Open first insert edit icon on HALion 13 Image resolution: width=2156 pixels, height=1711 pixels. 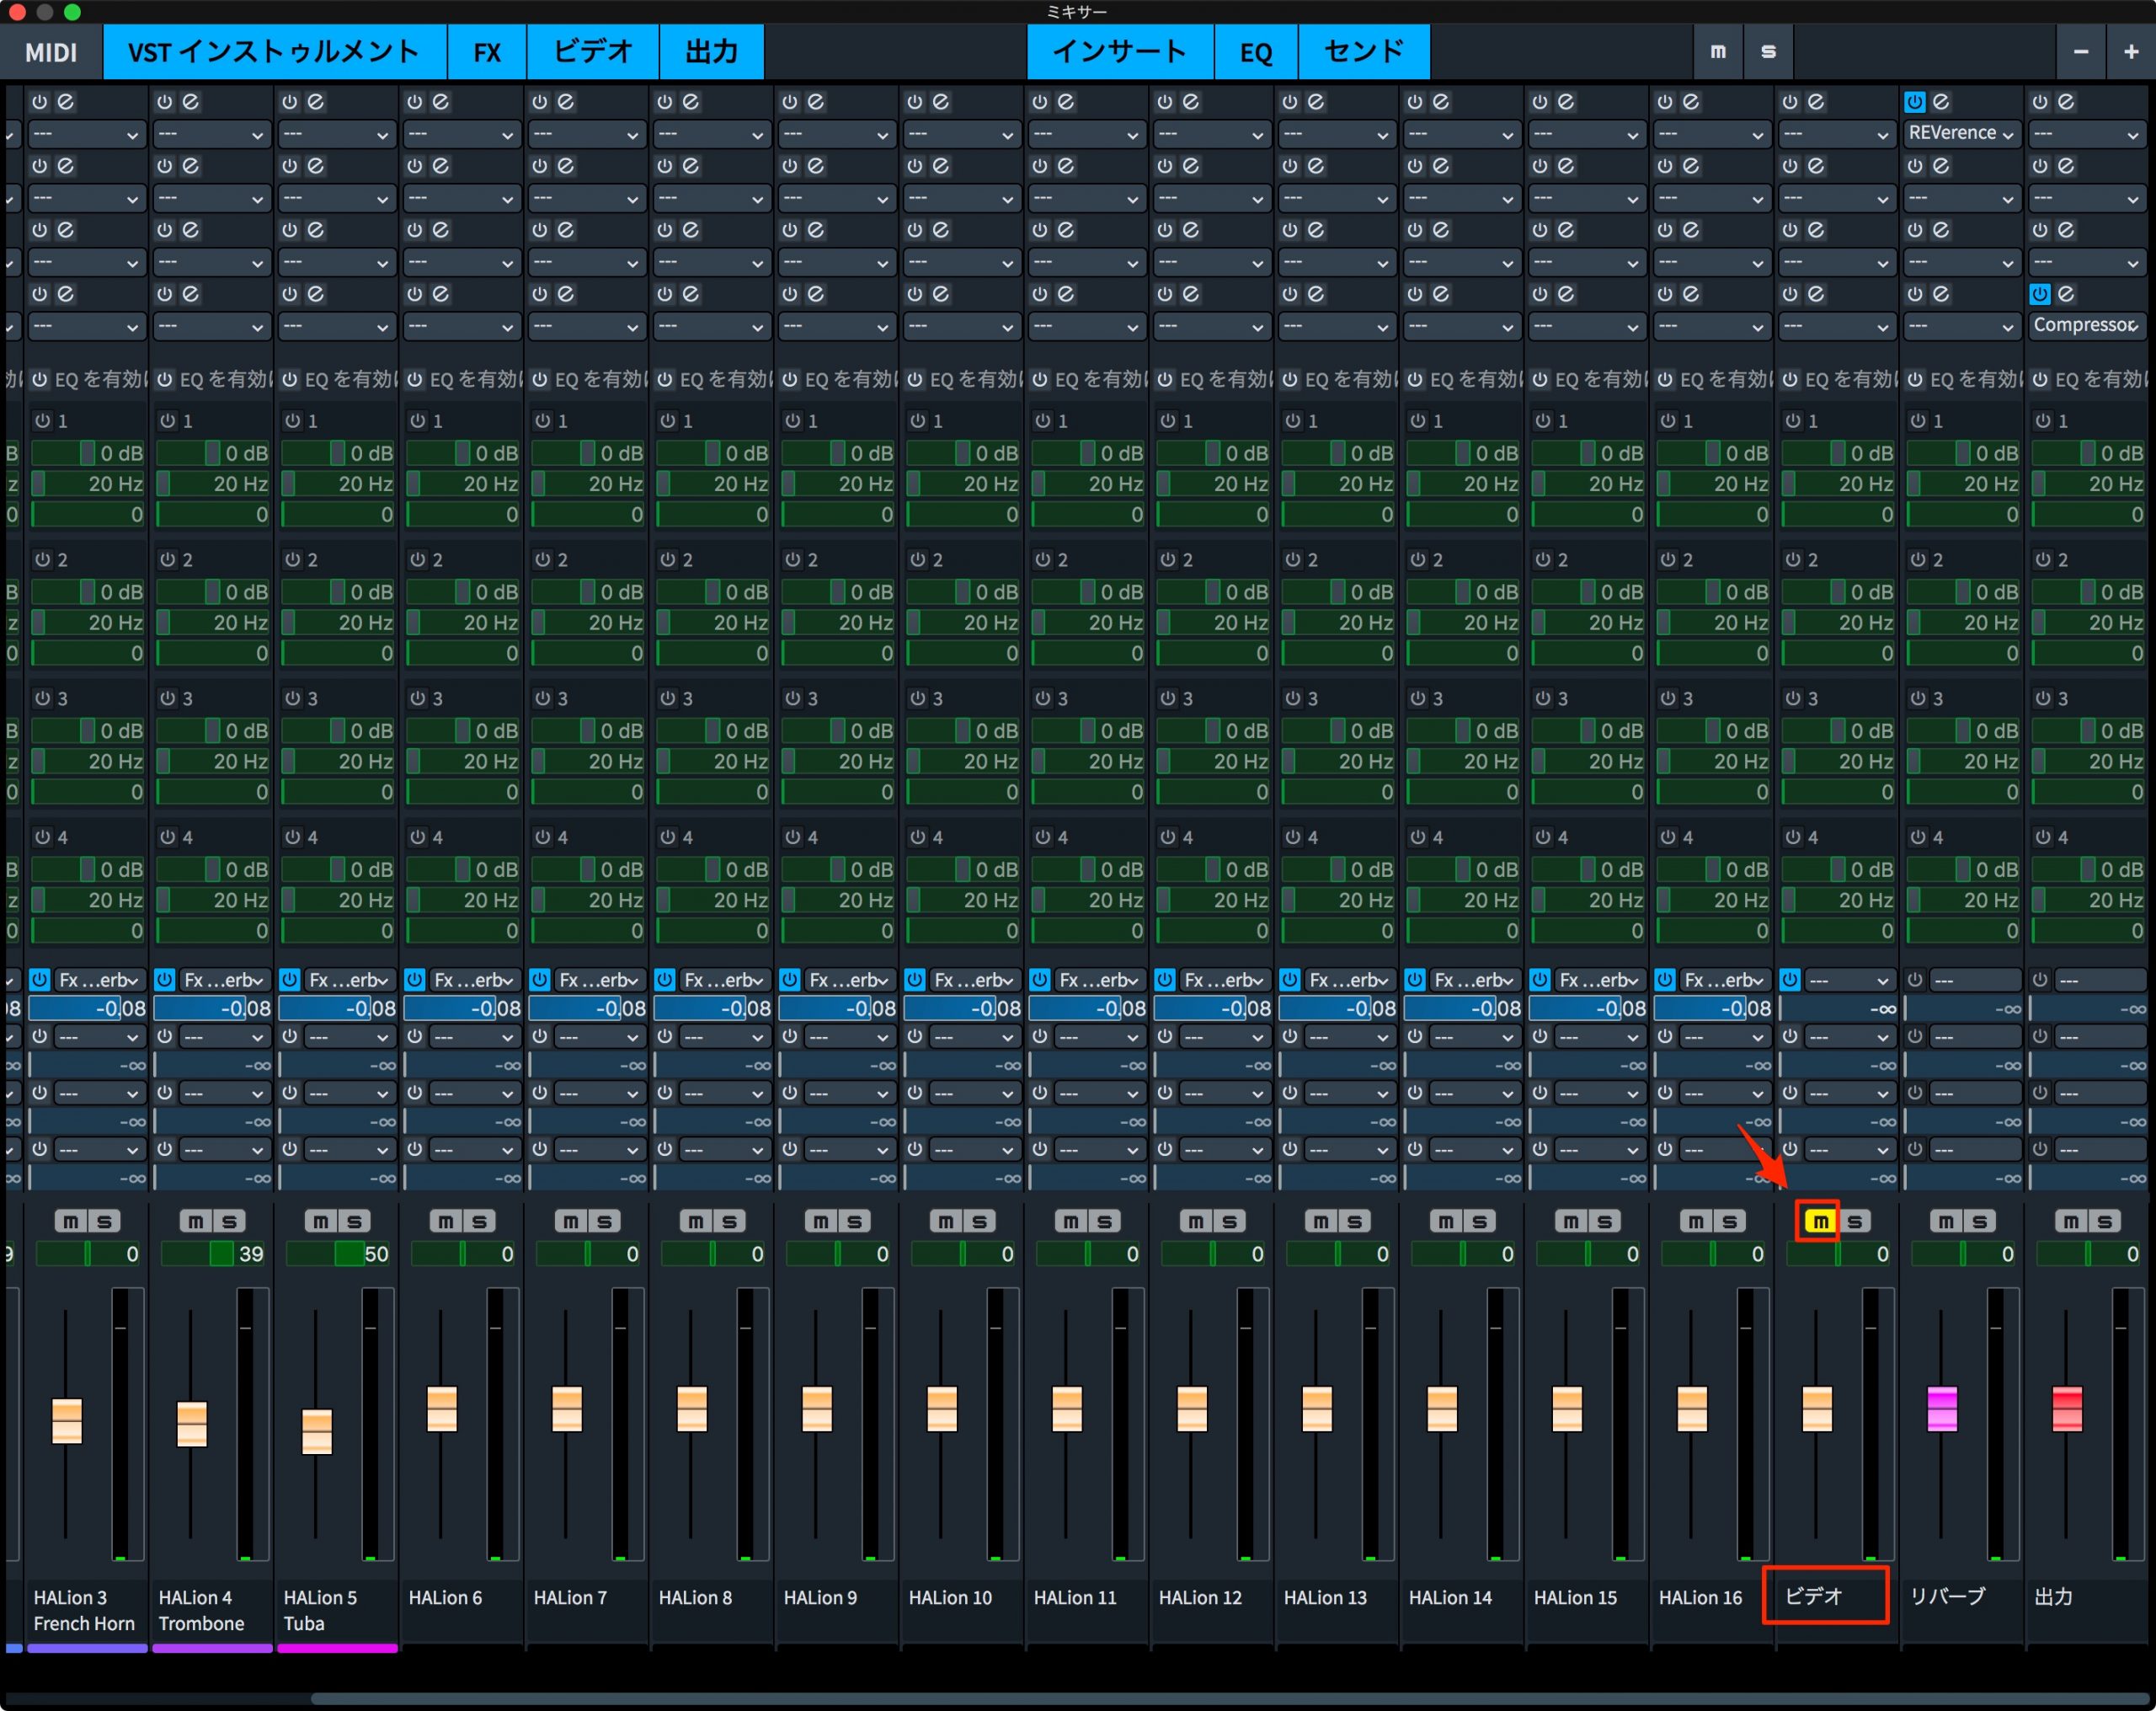(x=1316, y=101)
